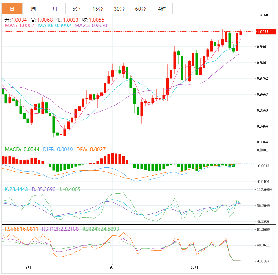The image size is (278, 275).
Task: Click the MACD value label
Action: point(22,150)
